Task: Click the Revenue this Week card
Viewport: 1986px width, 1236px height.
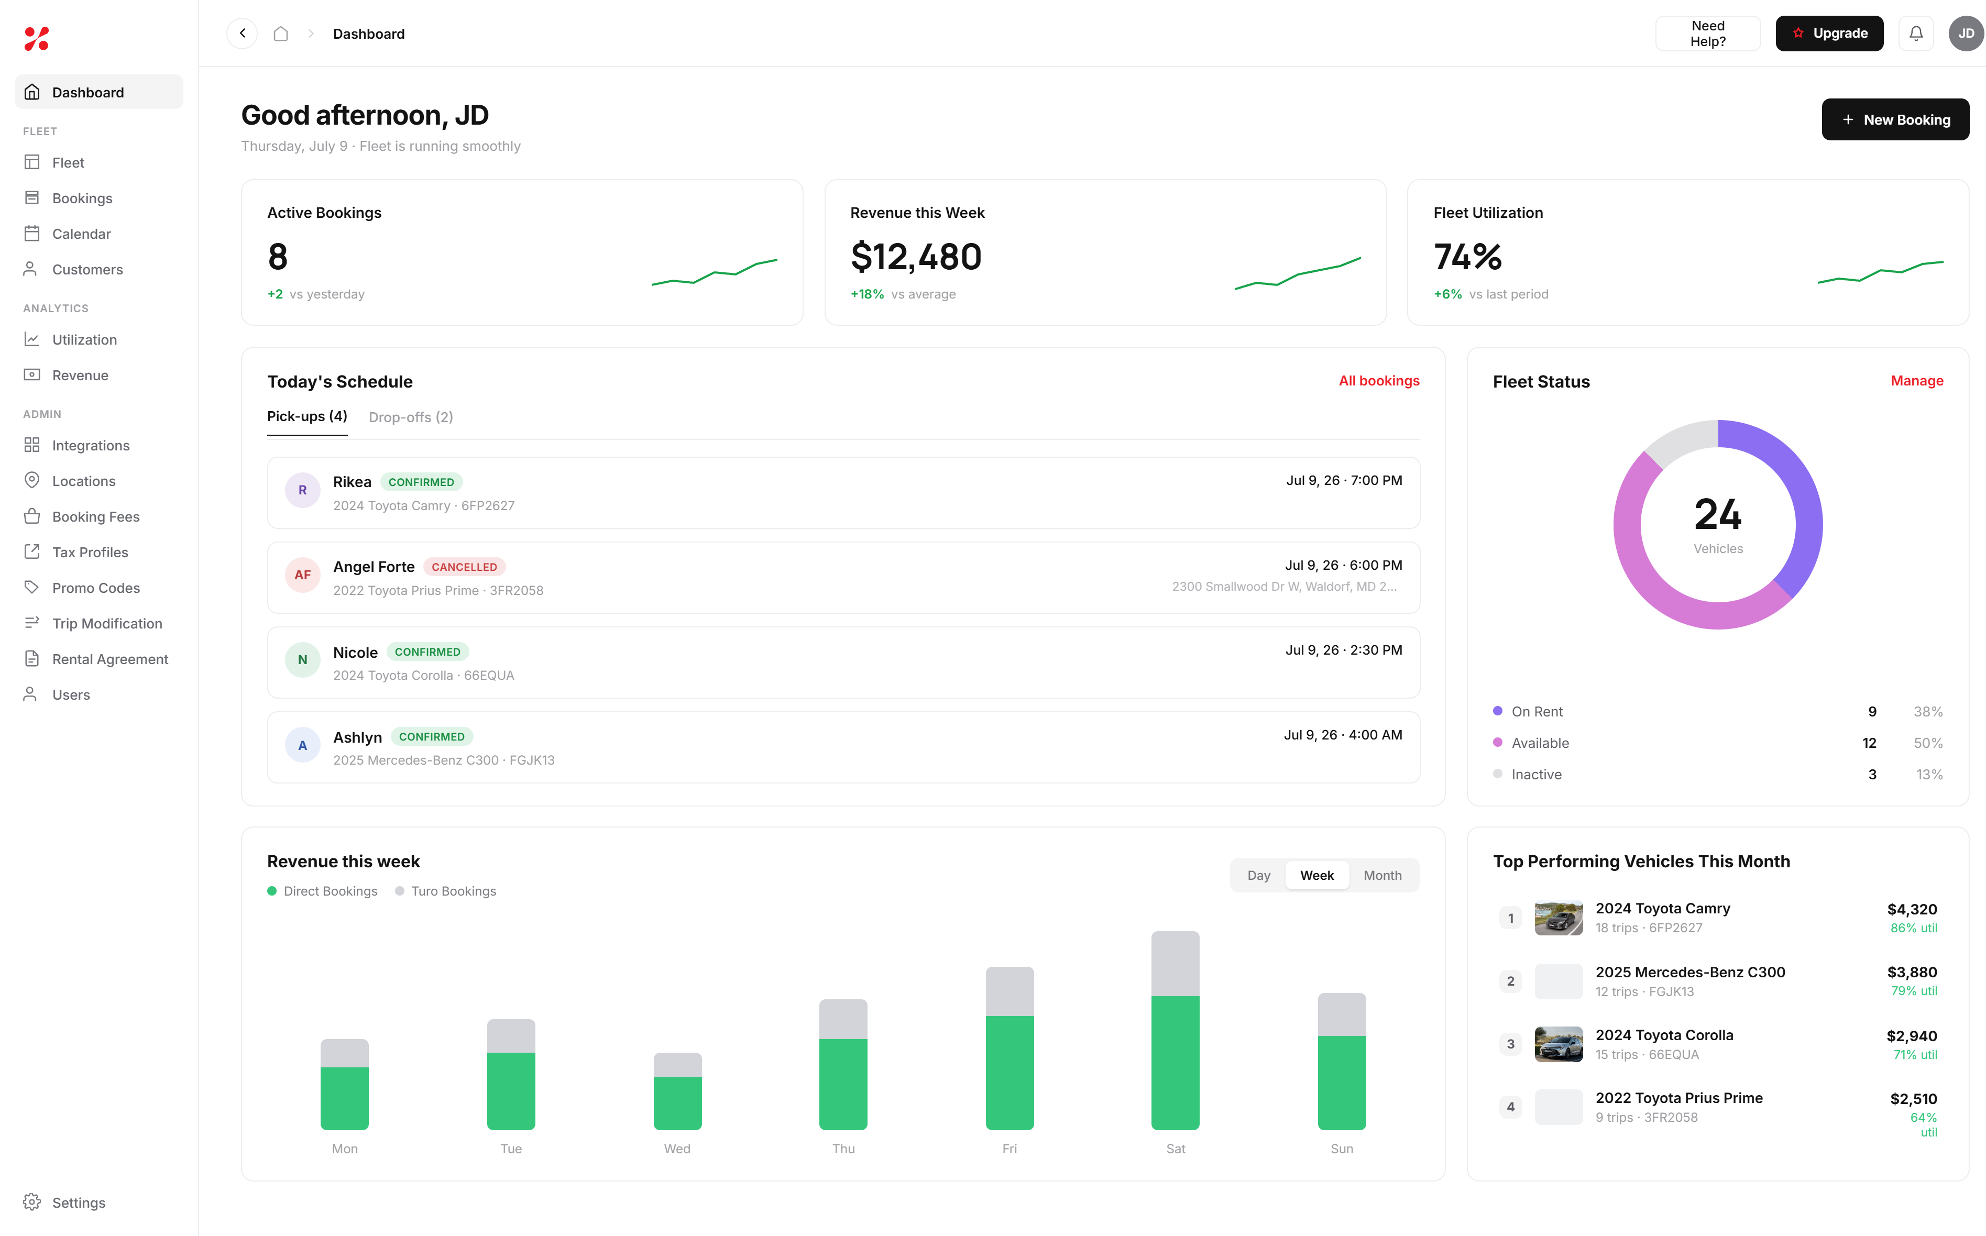Action: point(1105,252)
